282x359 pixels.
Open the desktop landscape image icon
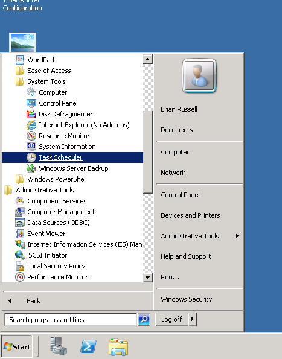[x=23, y=43]
